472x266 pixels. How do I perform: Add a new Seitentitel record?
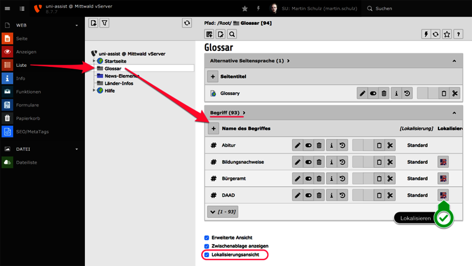tap(212, 77)
